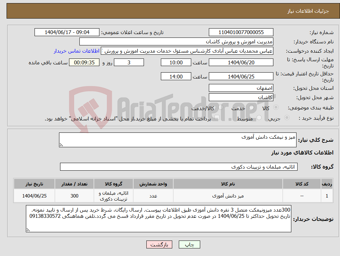Click the نام کالا column header
Image resolution: width=340 pixels, height=256 pixels.
tap(227, 183)
